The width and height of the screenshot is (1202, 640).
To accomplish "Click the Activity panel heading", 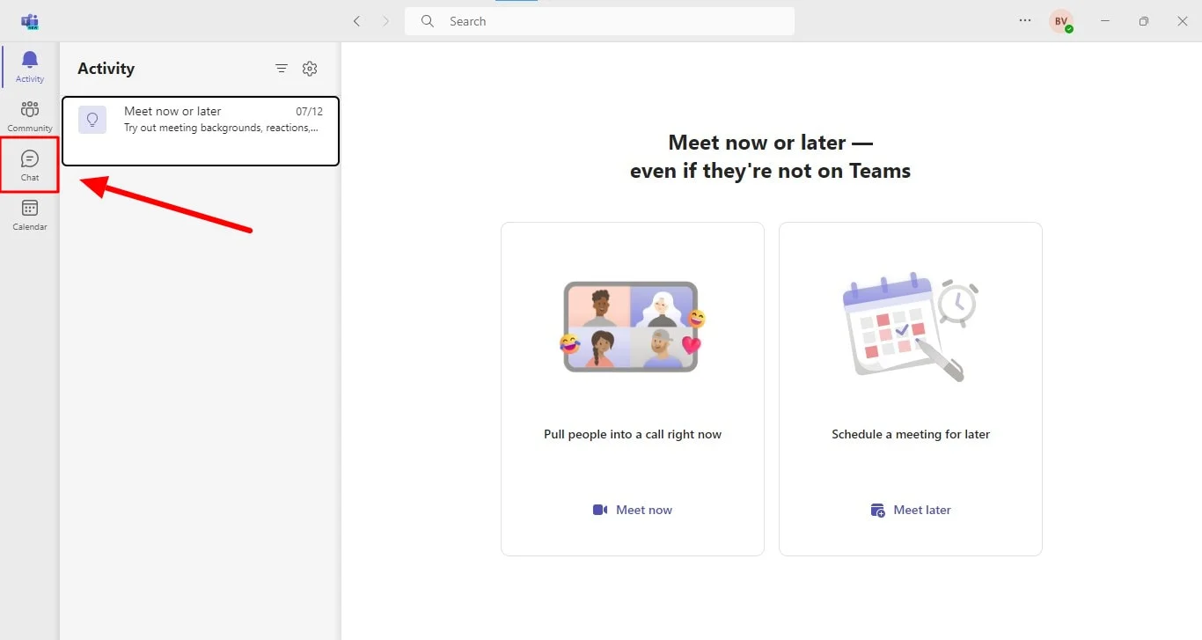I will (106, 69).
